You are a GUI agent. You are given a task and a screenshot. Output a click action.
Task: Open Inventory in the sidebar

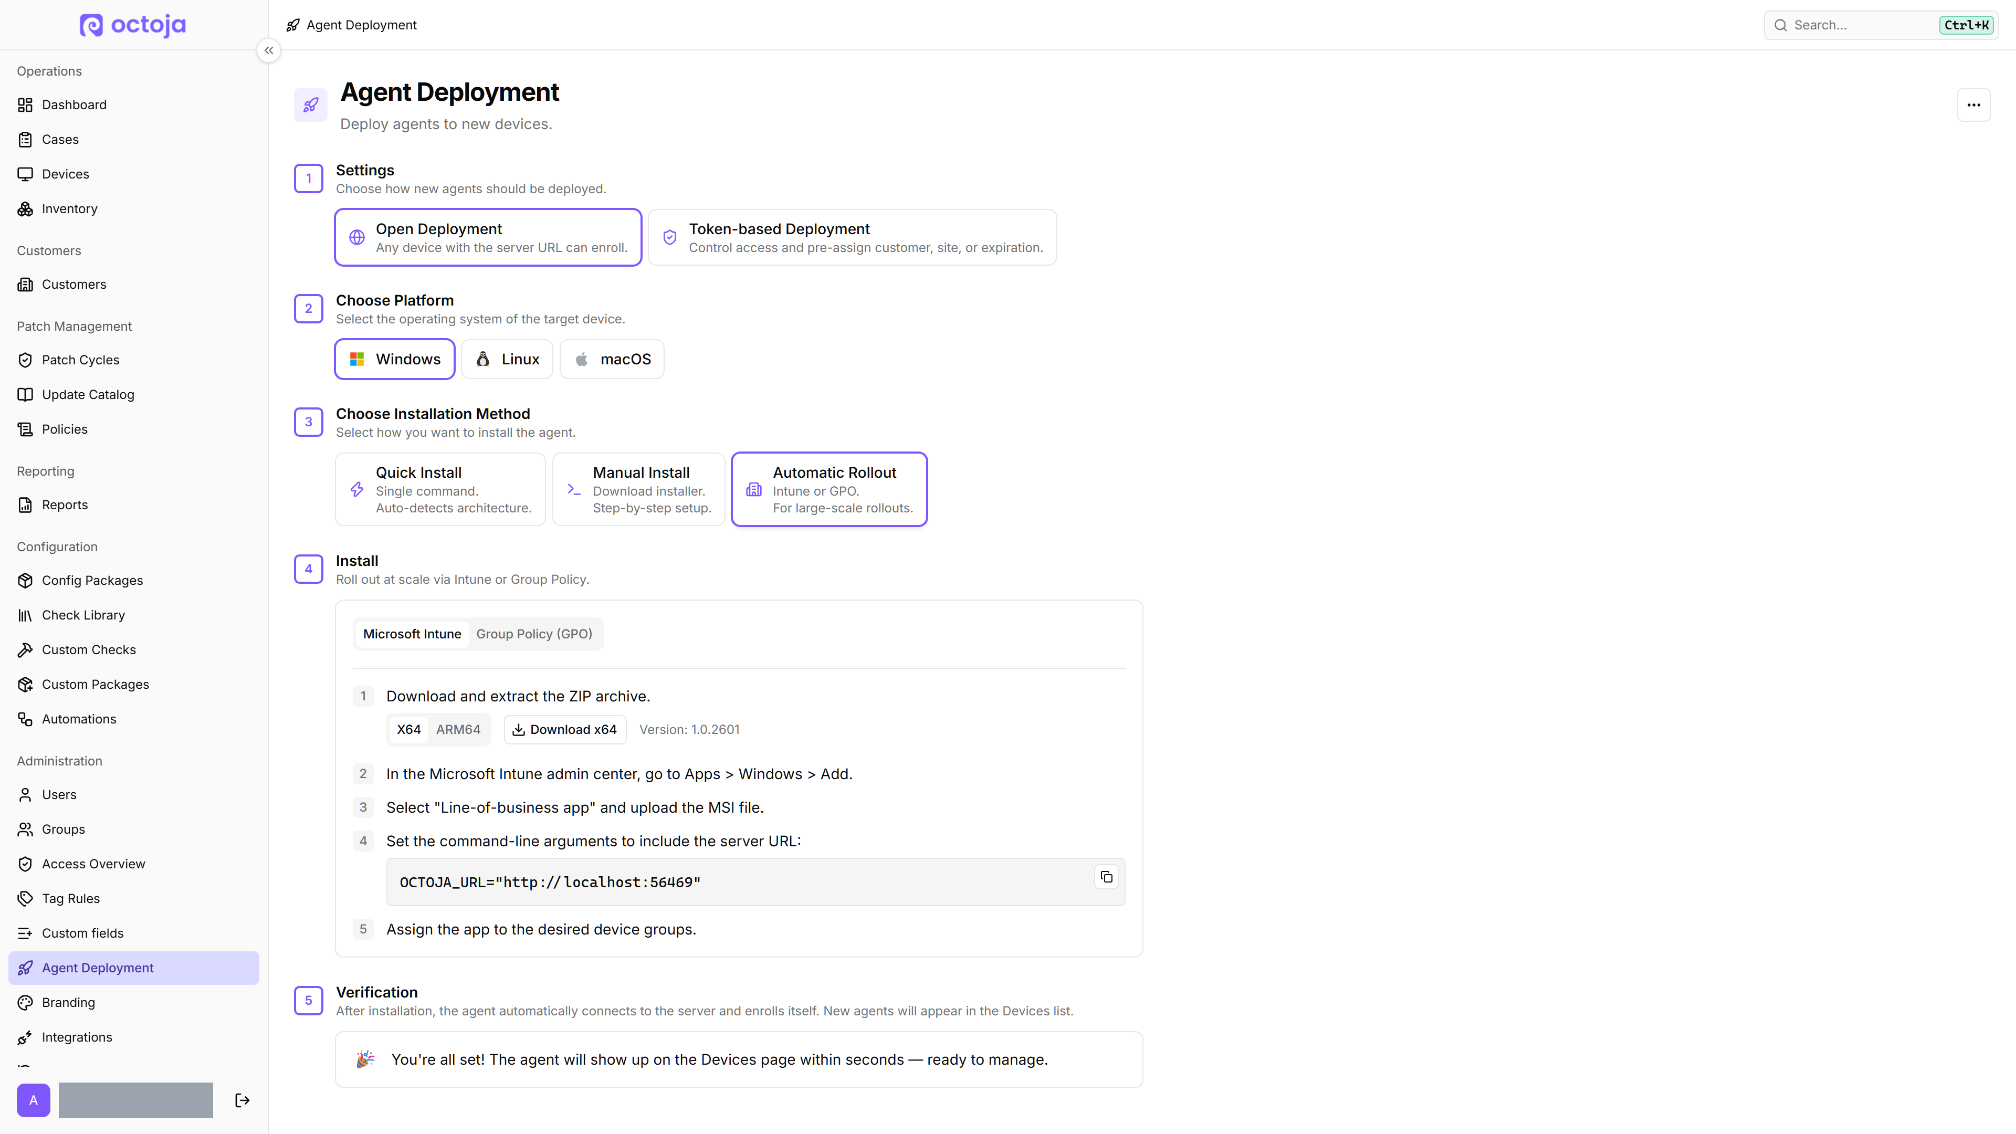click(134, 209)
